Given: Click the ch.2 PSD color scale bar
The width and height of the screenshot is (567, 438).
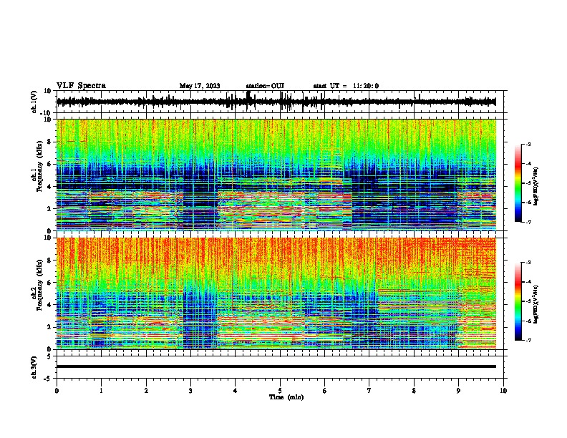Looking at the screenshot, I should pyautogui.click(x=518, y=301).
